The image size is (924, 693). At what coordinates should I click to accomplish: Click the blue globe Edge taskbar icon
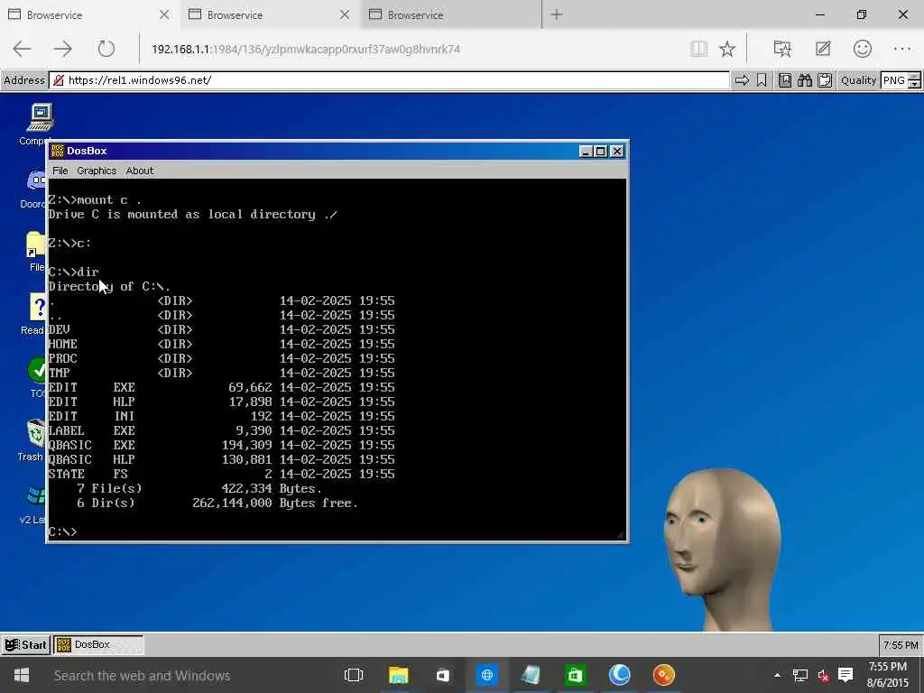coord(486,675)
